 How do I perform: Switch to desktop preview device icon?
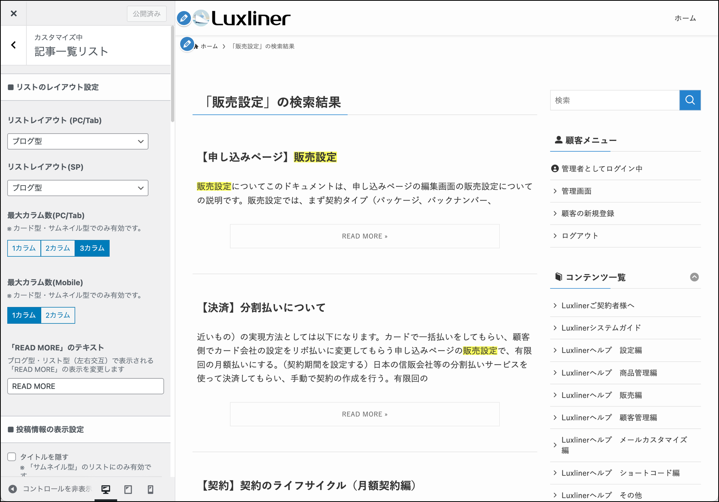(105, 489)
